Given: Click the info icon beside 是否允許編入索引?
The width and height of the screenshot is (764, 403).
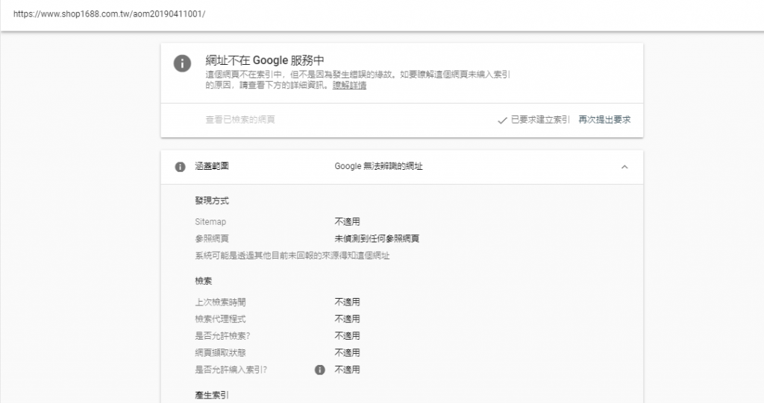Looking at the screenshot, I should [319, 370].
